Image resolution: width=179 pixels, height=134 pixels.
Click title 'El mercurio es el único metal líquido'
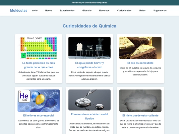click(x=89, y=116)
